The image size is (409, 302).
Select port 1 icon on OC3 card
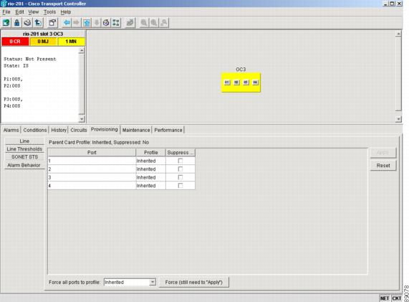click(227, 82)
